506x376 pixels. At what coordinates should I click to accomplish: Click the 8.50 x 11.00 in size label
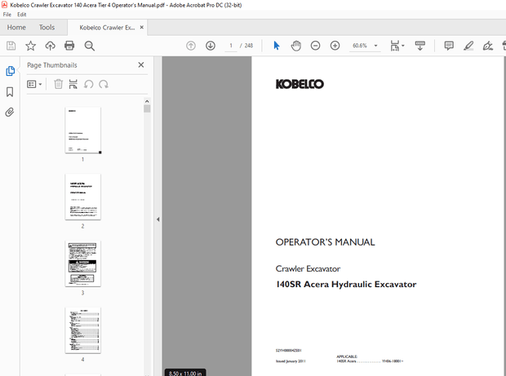185,373
